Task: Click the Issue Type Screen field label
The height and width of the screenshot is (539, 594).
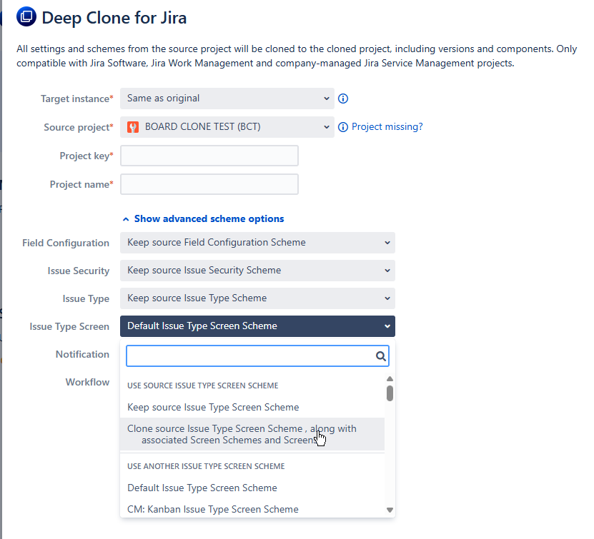Action: (x=69, y=326)
